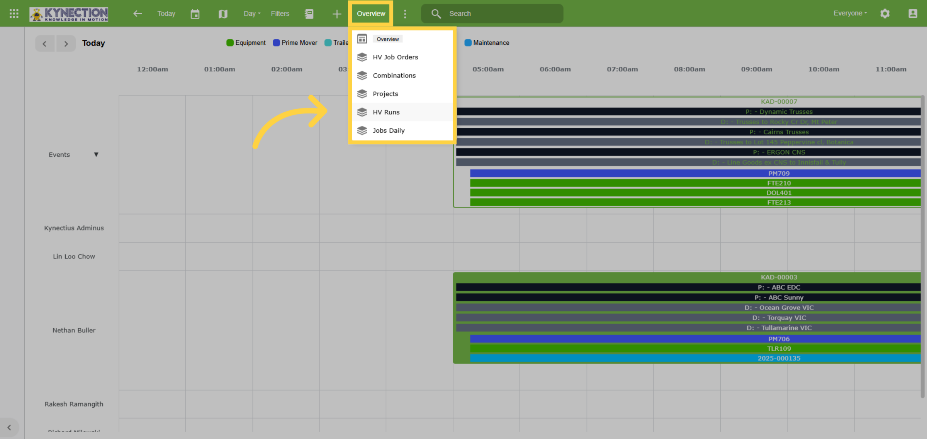Viewport: 927px width, 439px height.
Task: Select HV Runs from the menu
Action: (402, 112)
